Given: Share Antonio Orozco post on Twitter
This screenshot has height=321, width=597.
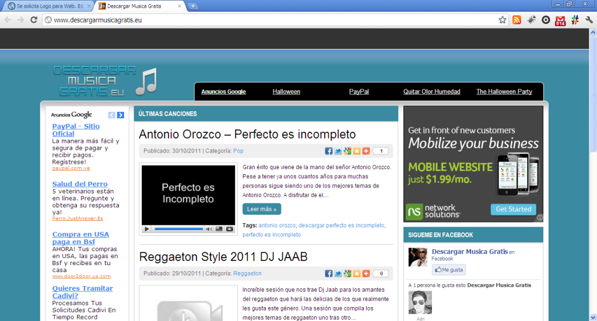Looking at the screenshot, I should click(338, 151).
